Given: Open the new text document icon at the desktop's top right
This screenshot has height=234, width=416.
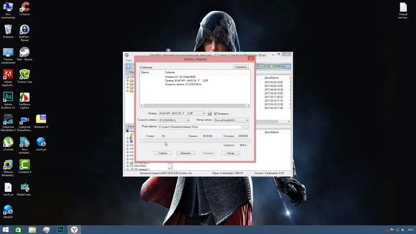Looking at the screenshot, I should (x=403, y=10).
